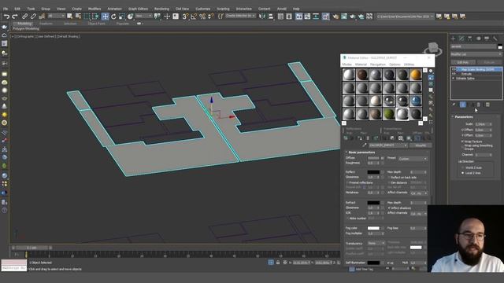Open the Modifiers menu
This screenshot has width=504, height=283.
(94, 9)
